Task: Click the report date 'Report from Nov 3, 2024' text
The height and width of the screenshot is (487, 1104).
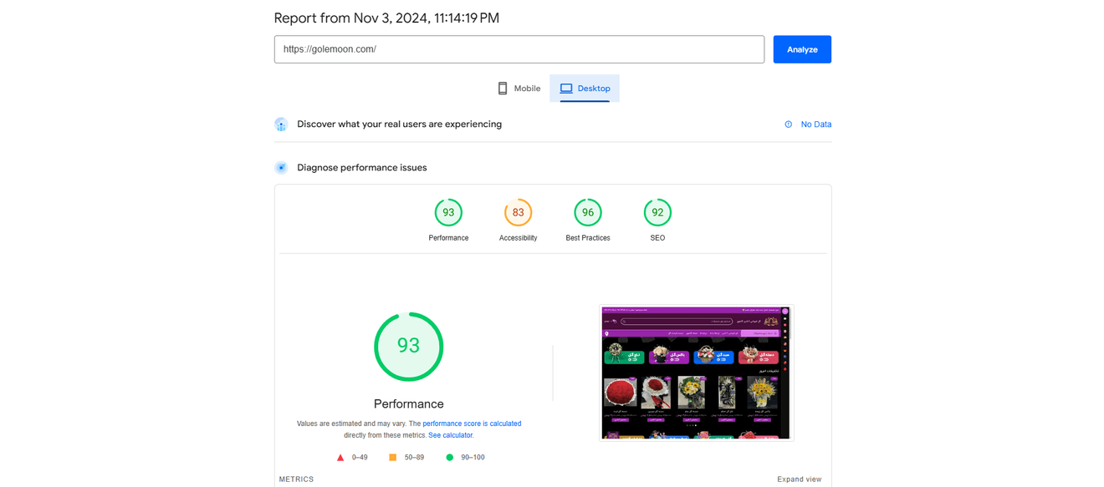Action: tap(386, 18)
